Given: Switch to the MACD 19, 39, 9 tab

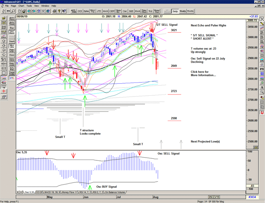Looking at the screenshot, I should tap(52, 192).
